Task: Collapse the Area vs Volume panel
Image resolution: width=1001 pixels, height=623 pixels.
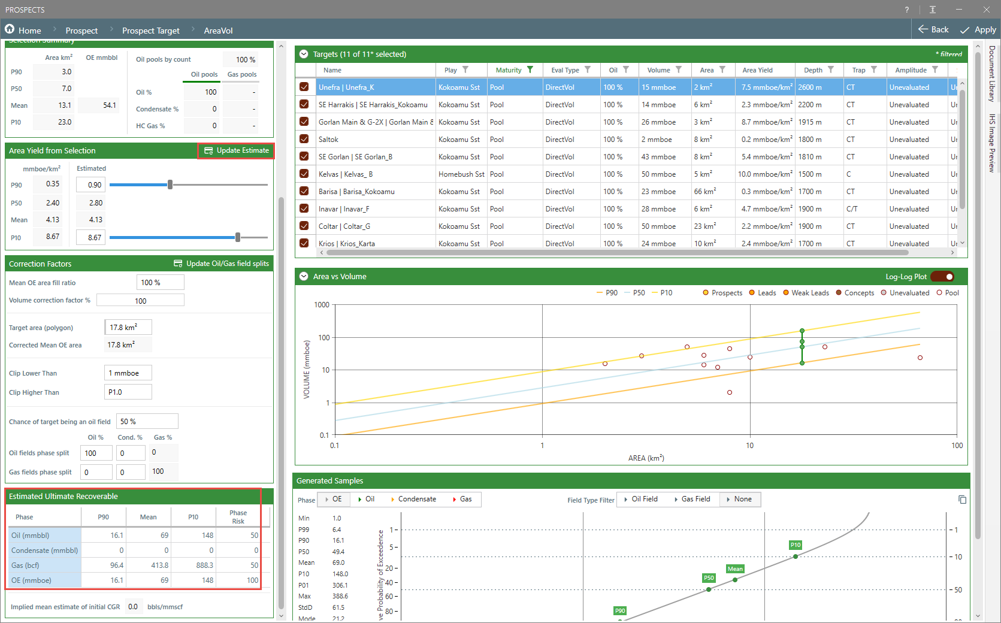Action: point(304,276)
